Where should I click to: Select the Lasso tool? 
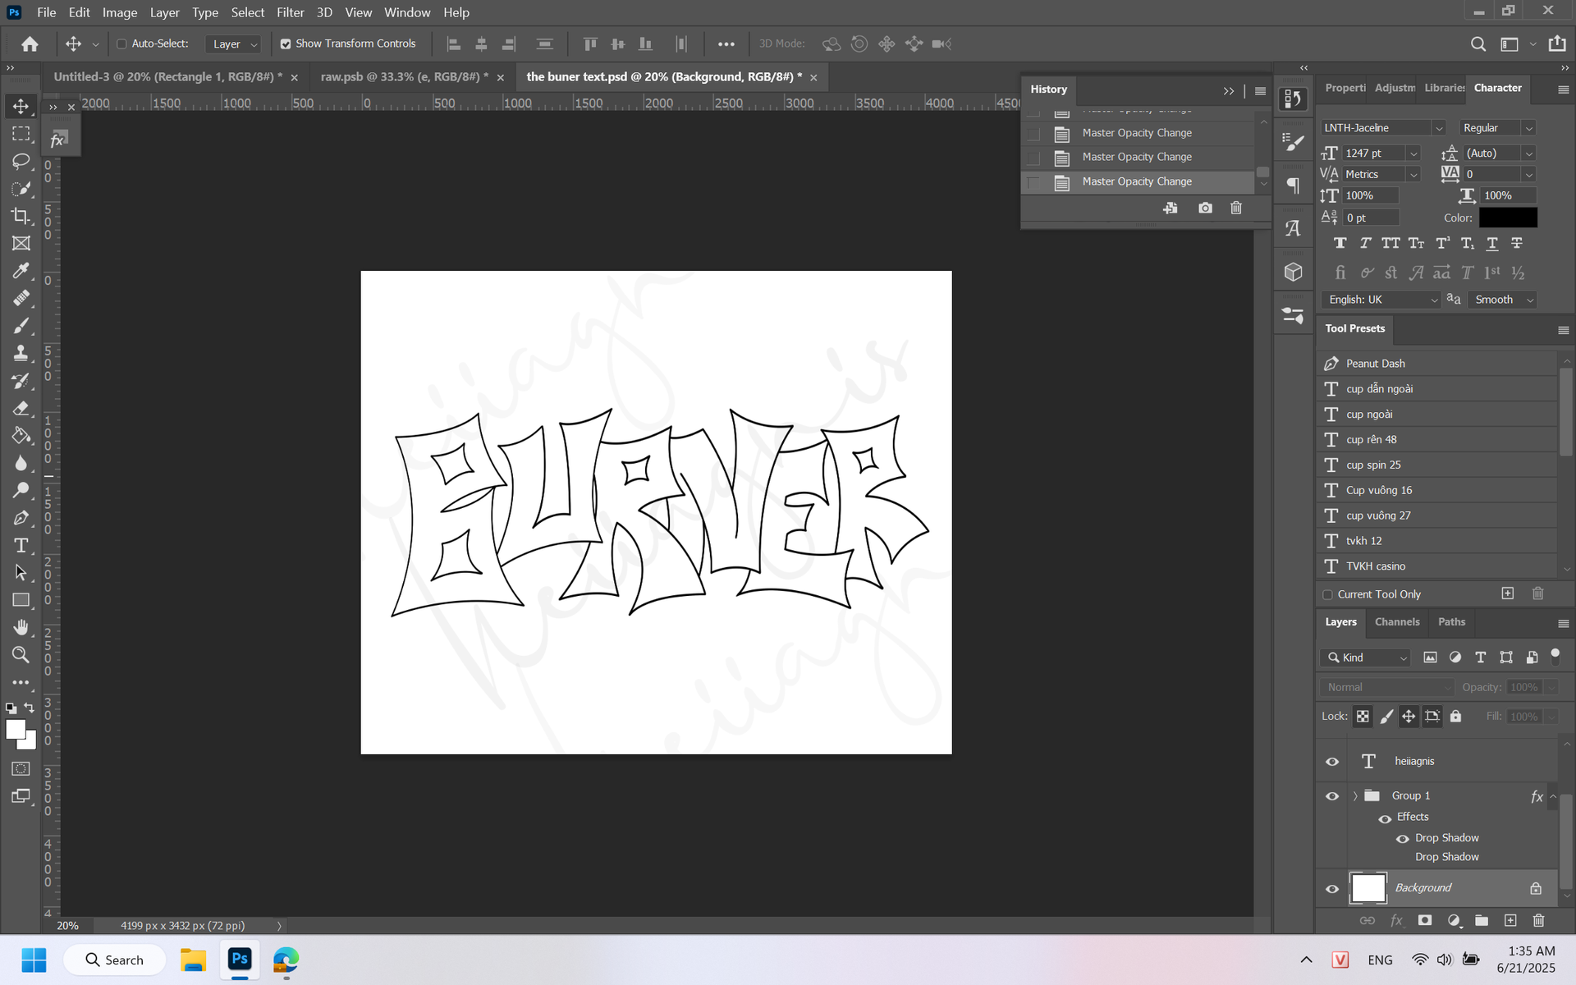[21, 161]
